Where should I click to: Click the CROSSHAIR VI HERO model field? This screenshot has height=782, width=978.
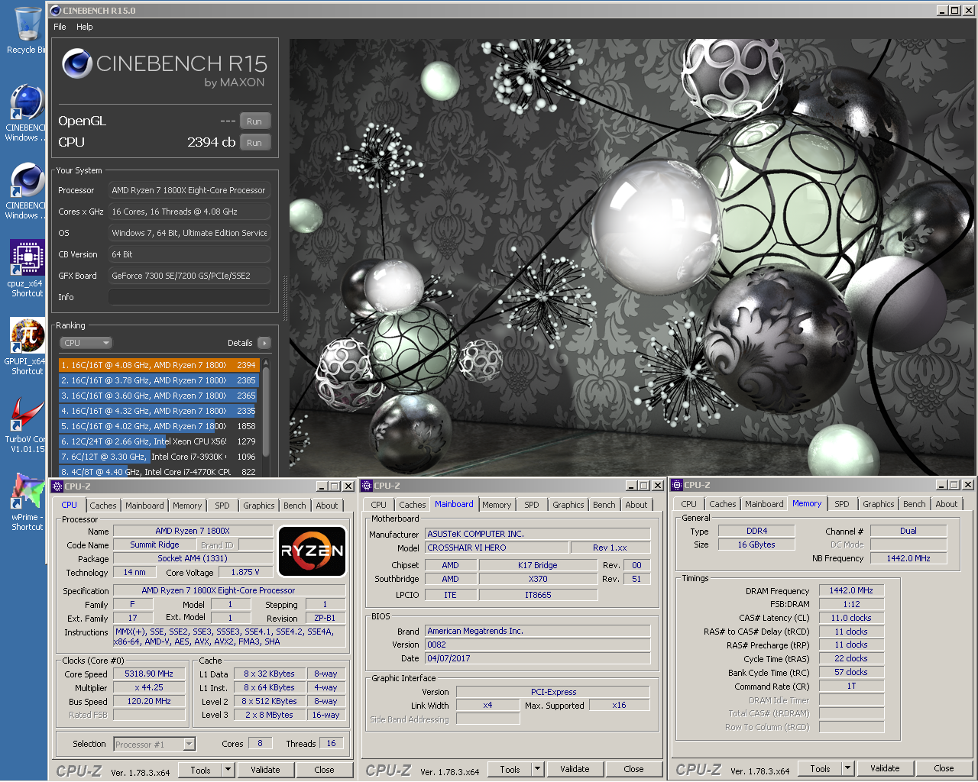tap(497, 548)
